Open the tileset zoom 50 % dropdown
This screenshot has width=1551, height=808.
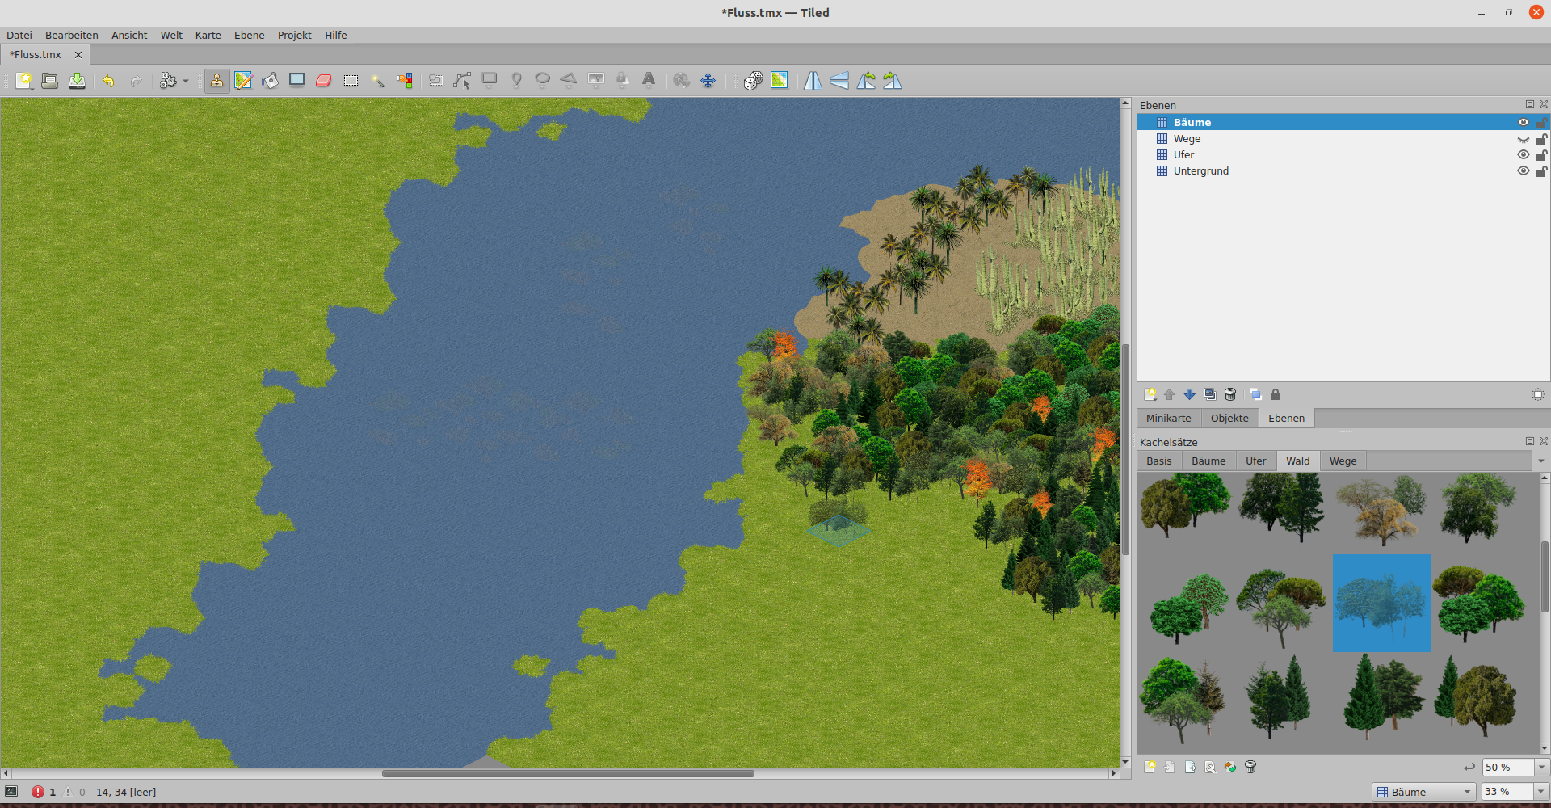[x=1540, y=768]
